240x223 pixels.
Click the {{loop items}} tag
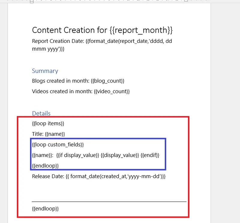pyautogui.click(x=48, y=123)
